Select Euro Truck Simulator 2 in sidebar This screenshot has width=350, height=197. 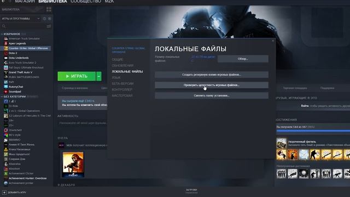click(x=22, y=62)
